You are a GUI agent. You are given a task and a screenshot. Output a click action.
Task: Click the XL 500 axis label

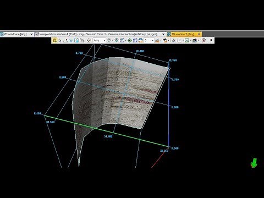click(51, 122)
